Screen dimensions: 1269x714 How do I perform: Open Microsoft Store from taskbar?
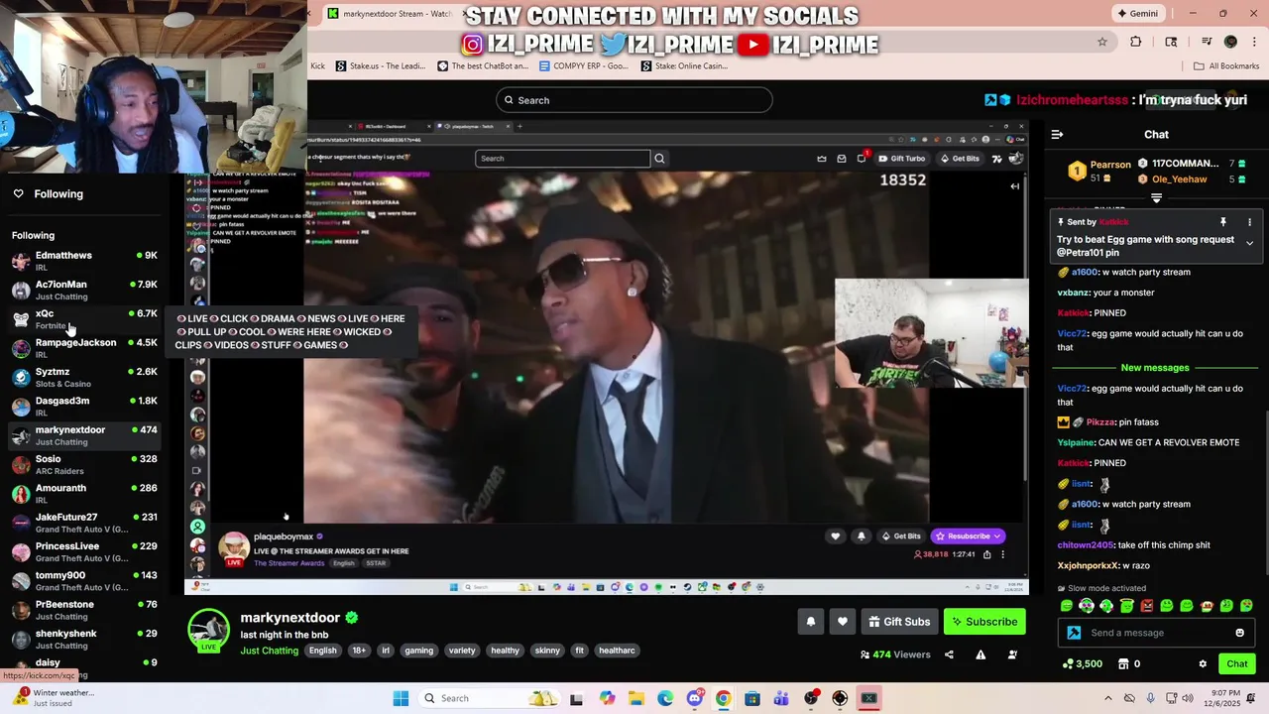coord(752,698)
